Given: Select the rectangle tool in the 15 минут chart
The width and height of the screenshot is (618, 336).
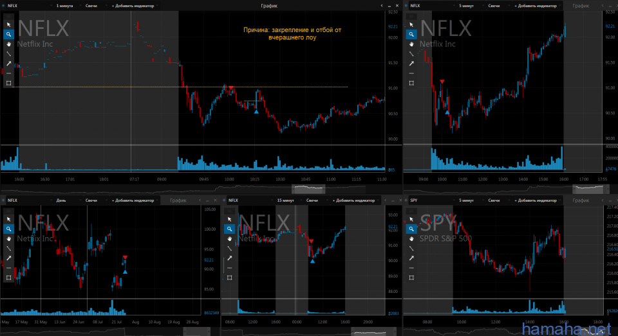Looking at the screenshot, I should 229,278.
